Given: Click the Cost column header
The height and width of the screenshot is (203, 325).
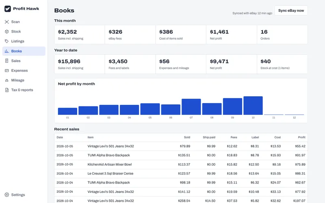Looking at the screenshot, I should (277, 137).
